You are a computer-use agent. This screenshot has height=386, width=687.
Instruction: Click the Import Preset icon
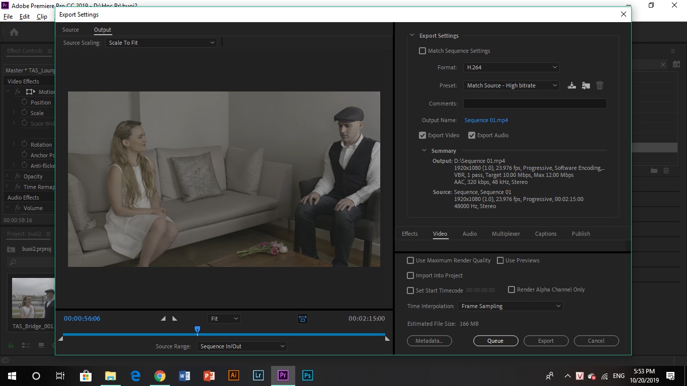click(586, 85)
